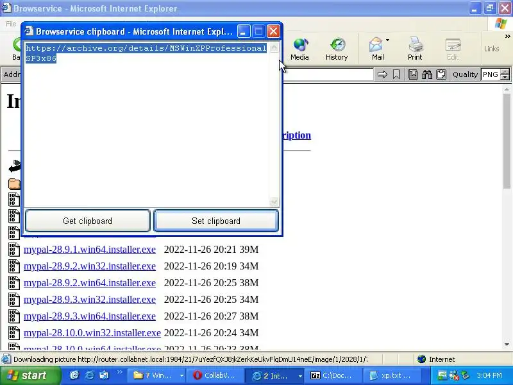Click page scrollbar up arrow
Viewport: 513px width, 385px height.
[507, 89]
